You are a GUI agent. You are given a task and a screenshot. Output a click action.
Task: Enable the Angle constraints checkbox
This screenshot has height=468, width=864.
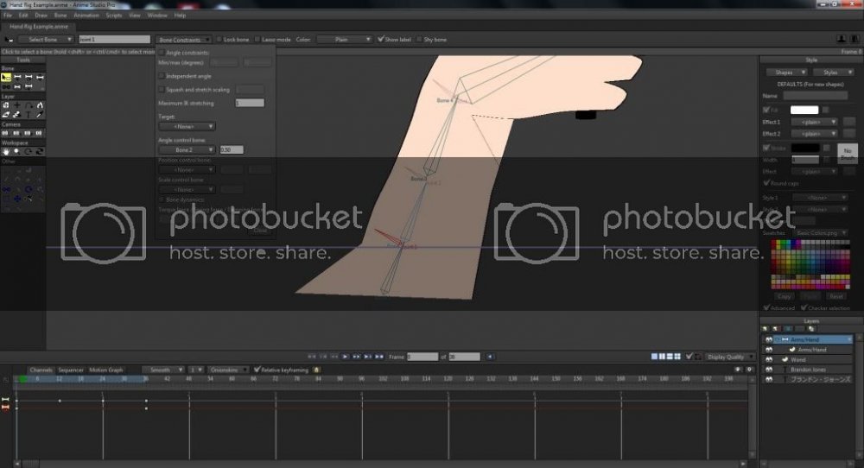[x=162, y=53]
